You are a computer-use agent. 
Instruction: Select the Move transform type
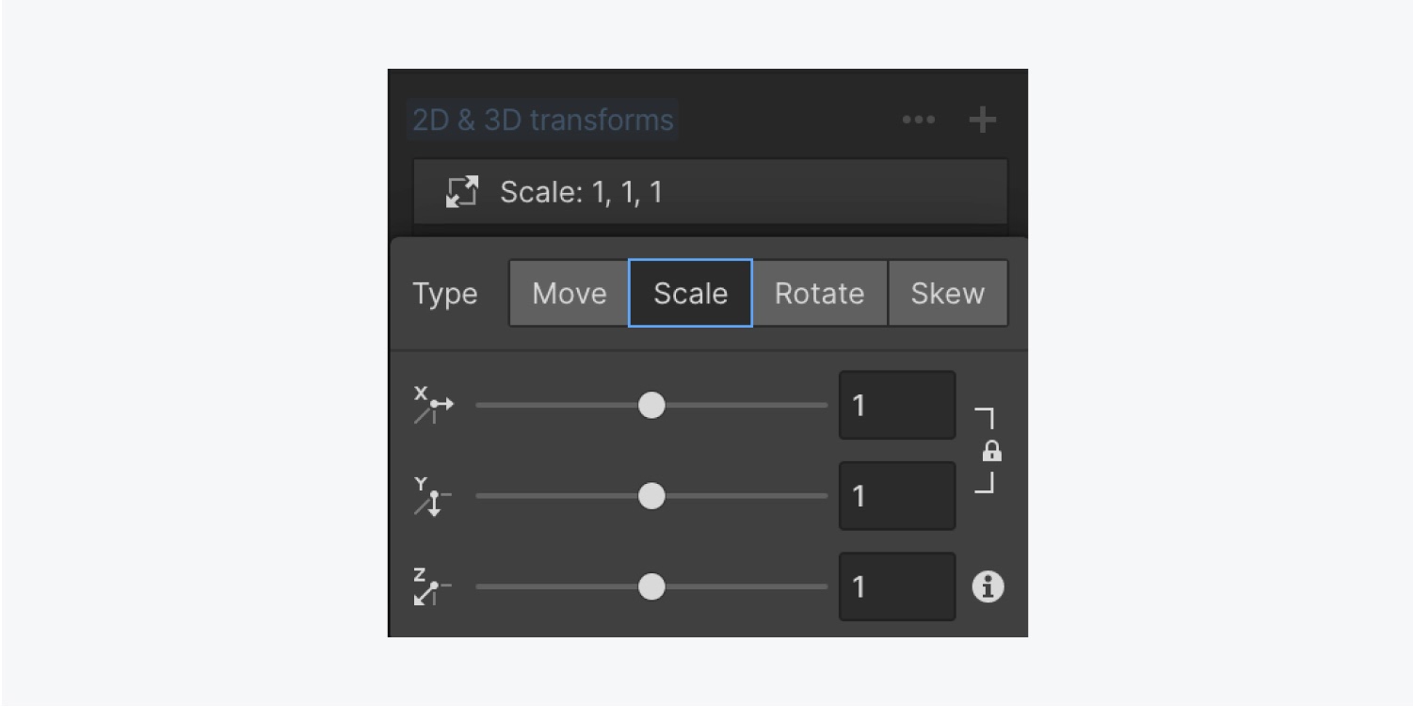point(569,294)
